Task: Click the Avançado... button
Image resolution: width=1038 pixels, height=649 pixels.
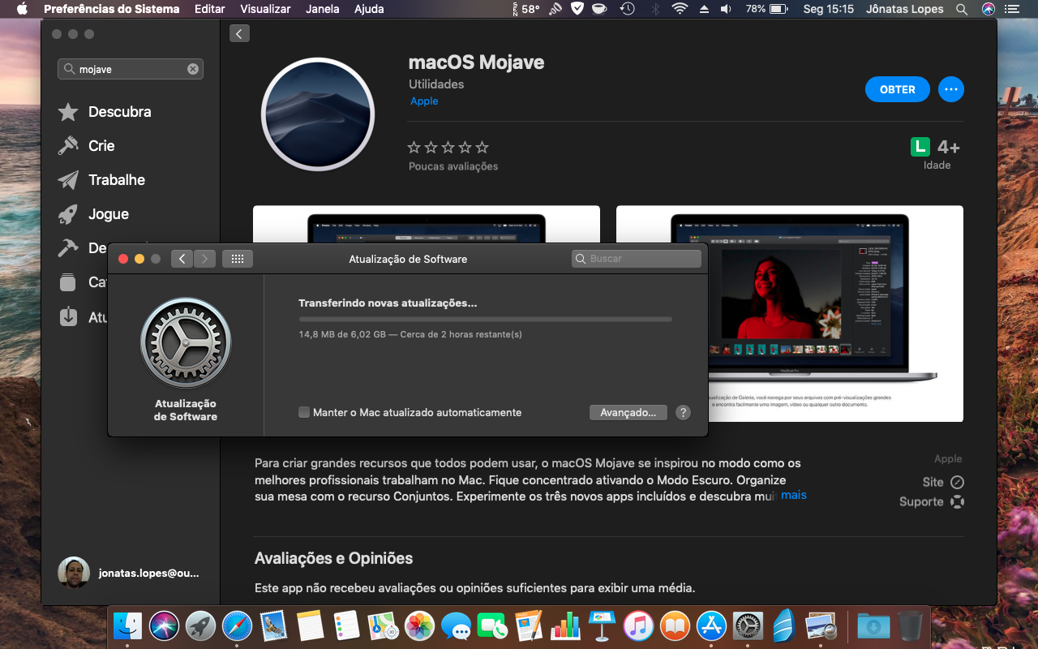Action: click(x=628, y=412)
